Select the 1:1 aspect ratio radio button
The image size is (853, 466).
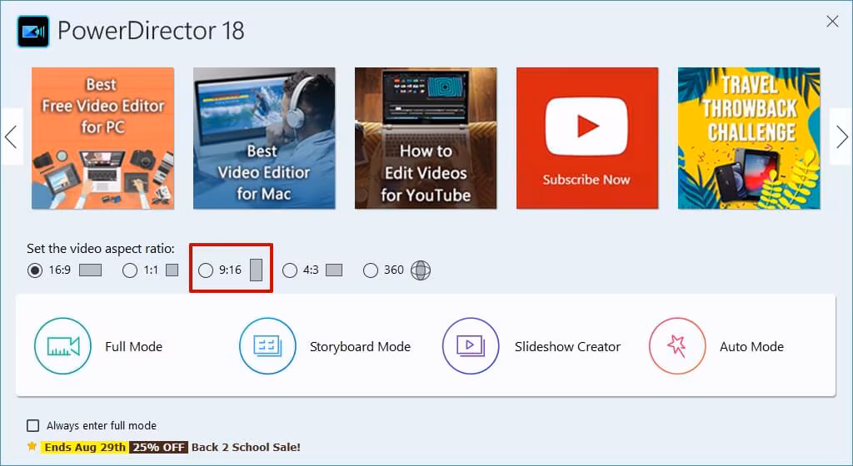[x=129, y=270]
